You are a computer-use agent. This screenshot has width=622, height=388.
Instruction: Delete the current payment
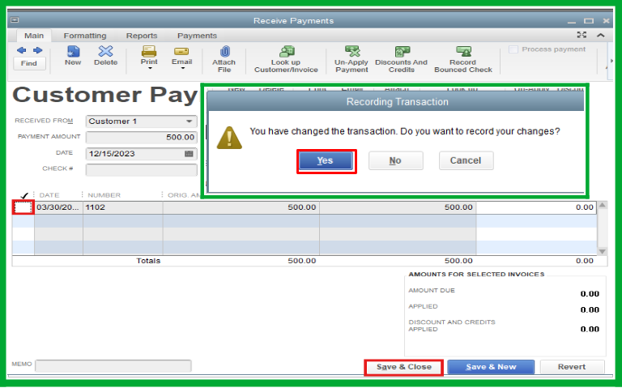click(106, 56)
